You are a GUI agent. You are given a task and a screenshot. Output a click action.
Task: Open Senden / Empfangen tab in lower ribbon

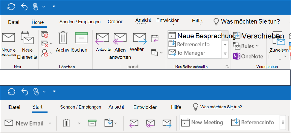(81, 107)
